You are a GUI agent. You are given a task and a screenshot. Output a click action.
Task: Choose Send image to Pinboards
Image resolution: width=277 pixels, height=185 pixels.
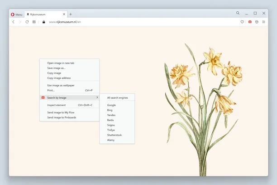coord(69,117)
